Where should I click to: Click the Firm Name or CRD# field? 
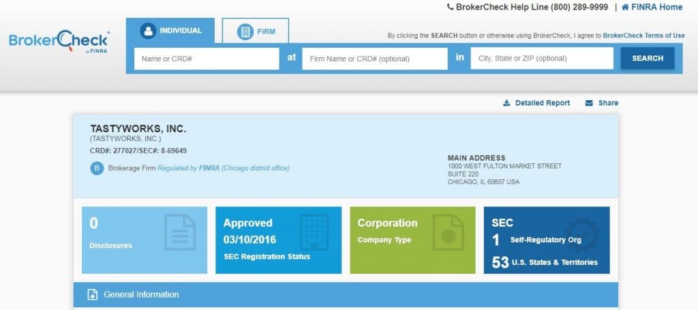coord(374,59)
